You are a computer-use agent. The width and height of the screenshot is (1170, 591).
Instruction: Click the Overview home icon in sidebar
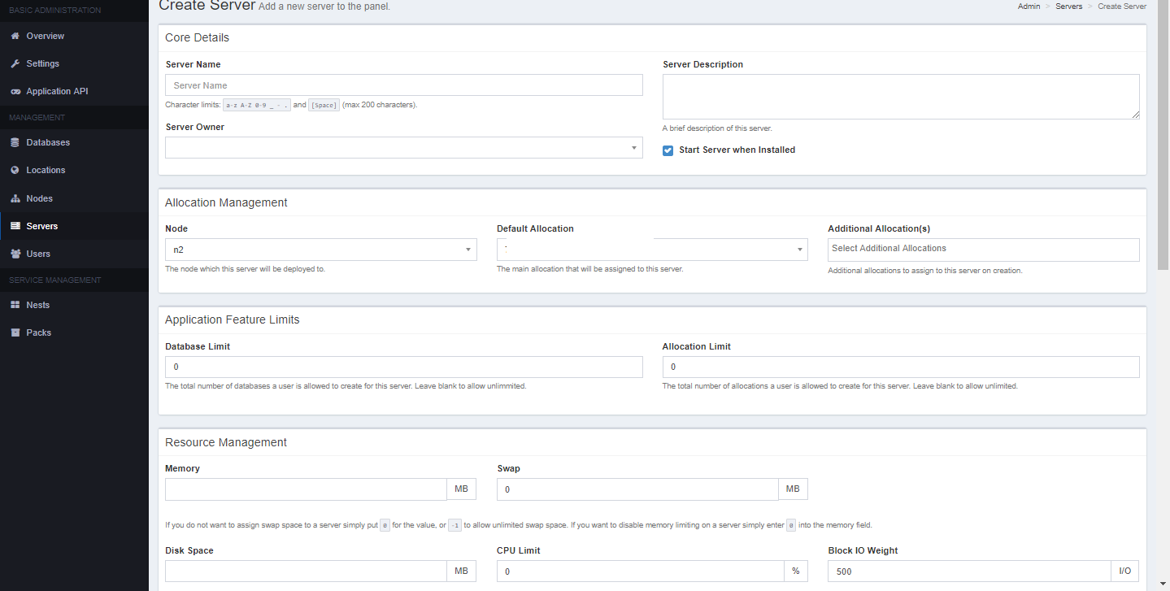tap(15, 36)
